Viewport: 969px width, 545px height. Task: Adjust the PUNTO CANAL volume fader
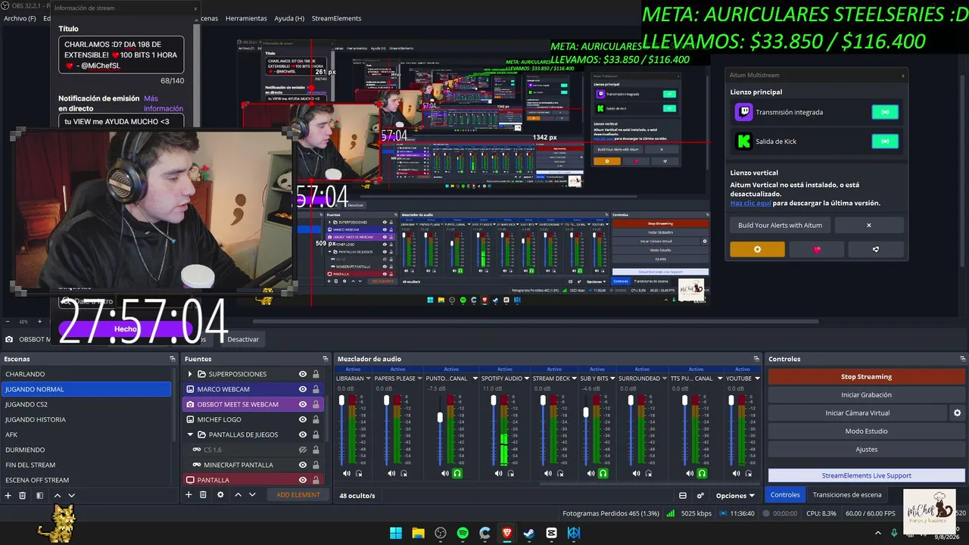(440, 417)
